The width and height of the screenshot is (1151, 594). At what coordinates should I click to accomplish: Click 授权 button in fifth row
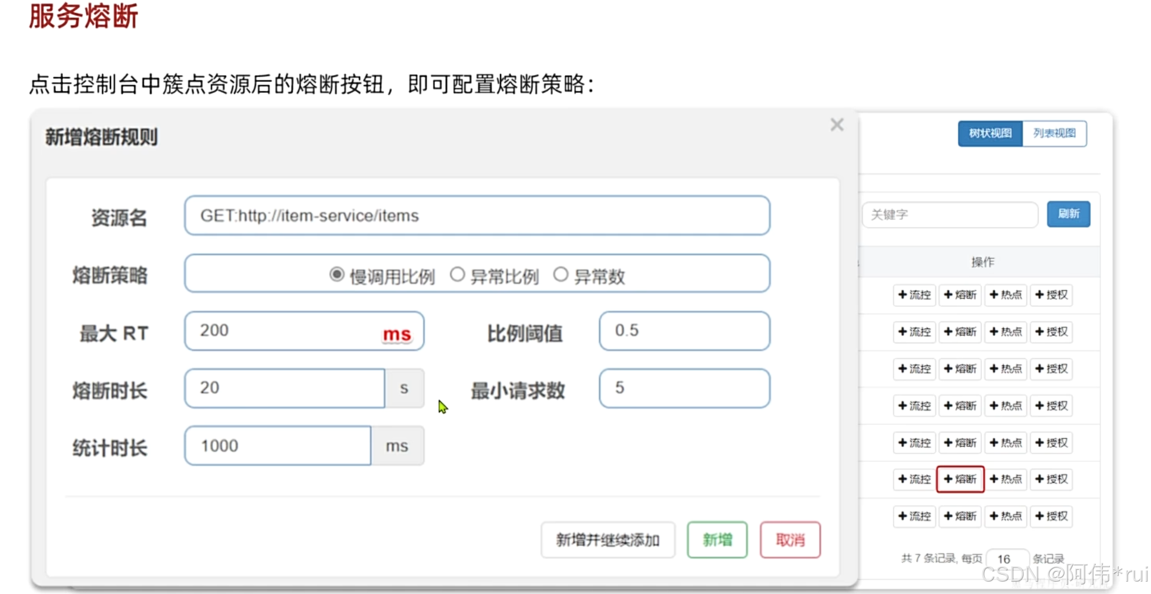1052,443
